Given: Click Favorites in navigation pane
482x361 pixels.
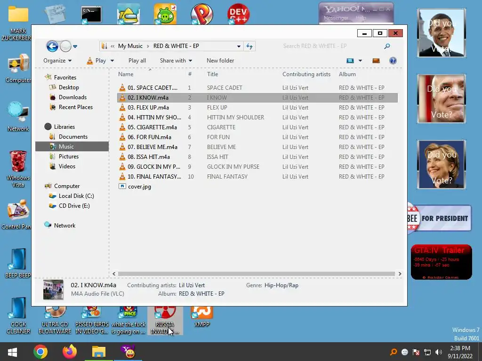Looking at the screenshot, I should click(61, 78).
